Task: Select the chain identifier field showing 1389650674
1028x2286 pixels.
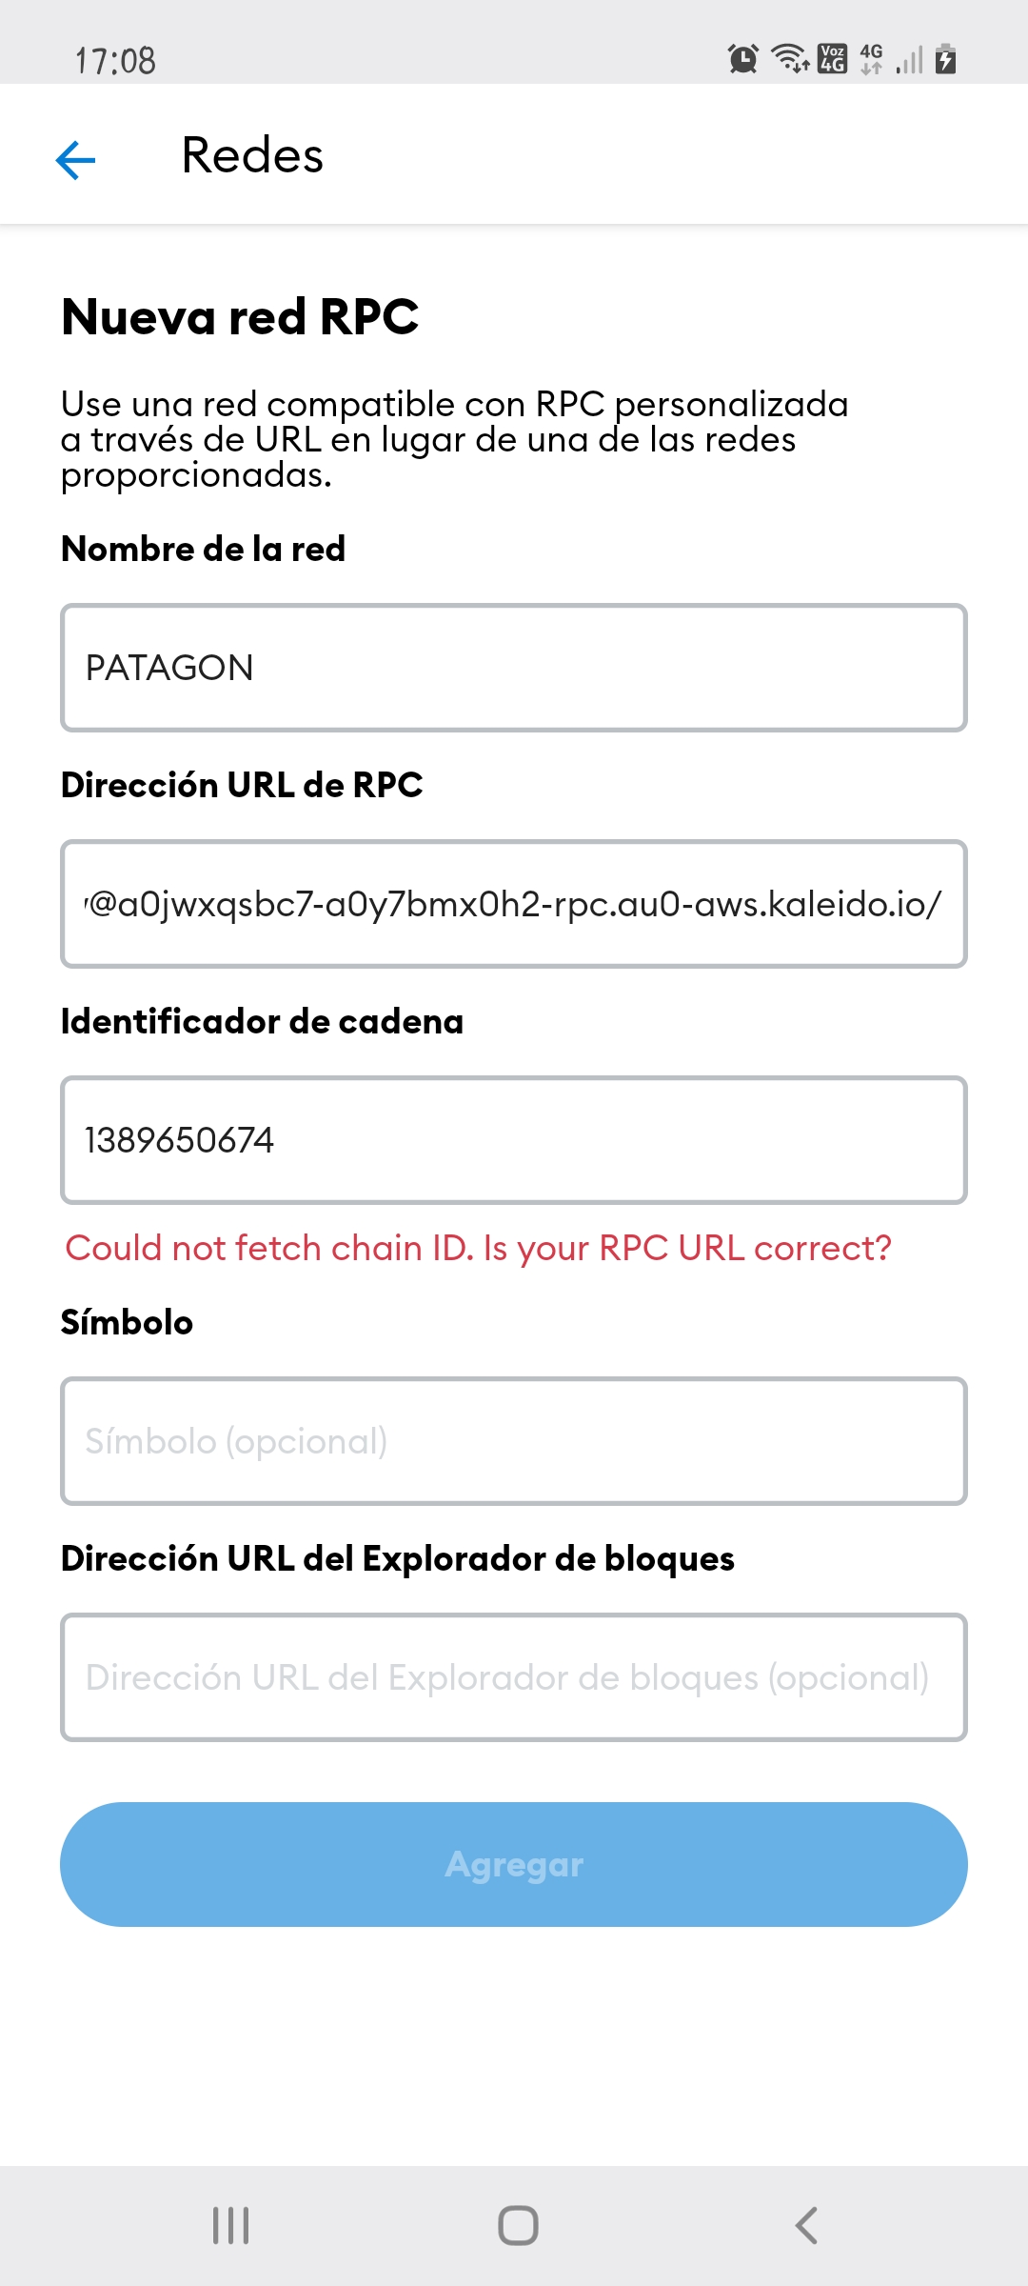Action: pyautogui.click(x=514, y=1139)
